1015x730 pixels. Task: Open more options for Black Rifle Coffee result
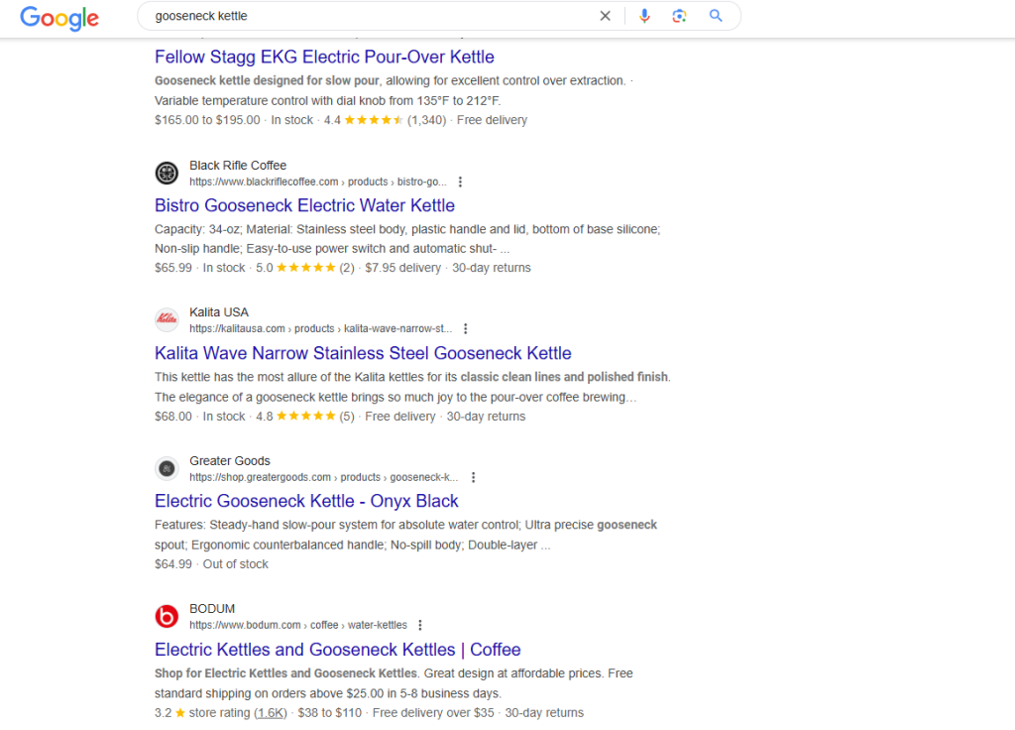coord(460,182)
